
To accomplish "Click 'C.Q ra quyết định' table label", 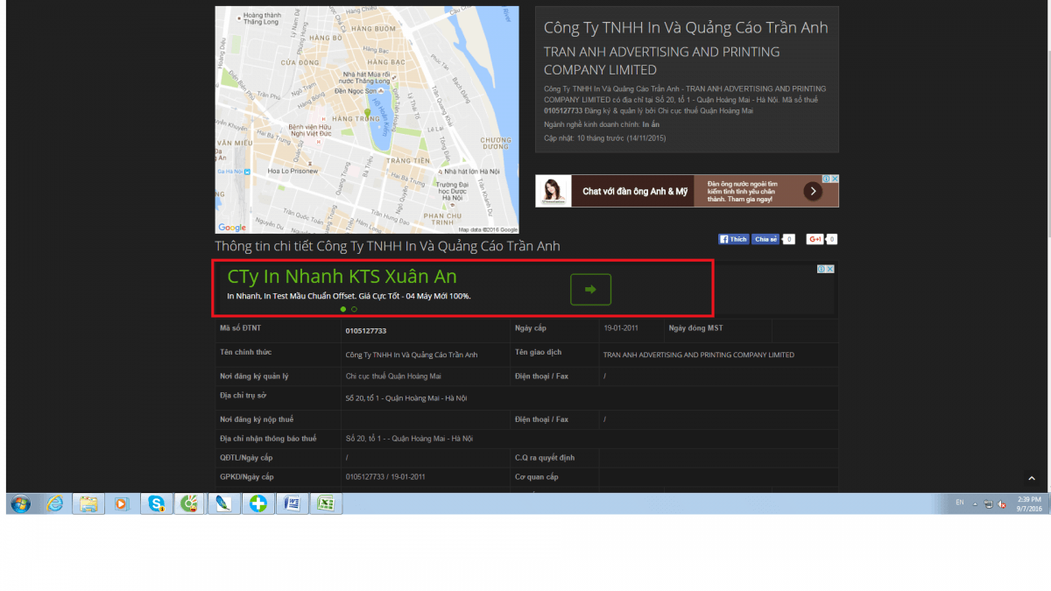I will [x=543, y=458].
